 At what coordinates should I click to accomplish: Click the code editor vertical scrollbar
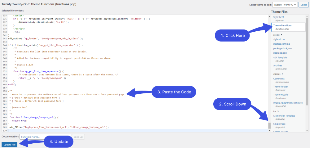point(269,125)
